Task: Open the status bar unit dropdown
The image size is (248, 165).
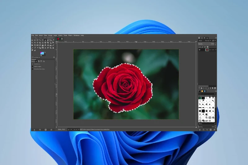Action: tap(70, 129)
